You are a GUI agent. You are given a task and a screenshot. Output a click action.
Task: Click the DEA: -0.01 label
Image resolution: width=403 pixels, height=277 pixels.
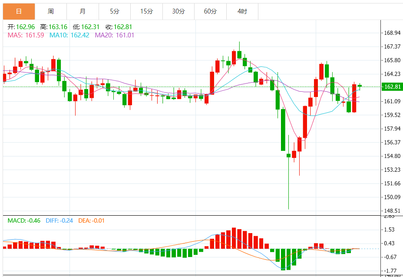(92, 220)
